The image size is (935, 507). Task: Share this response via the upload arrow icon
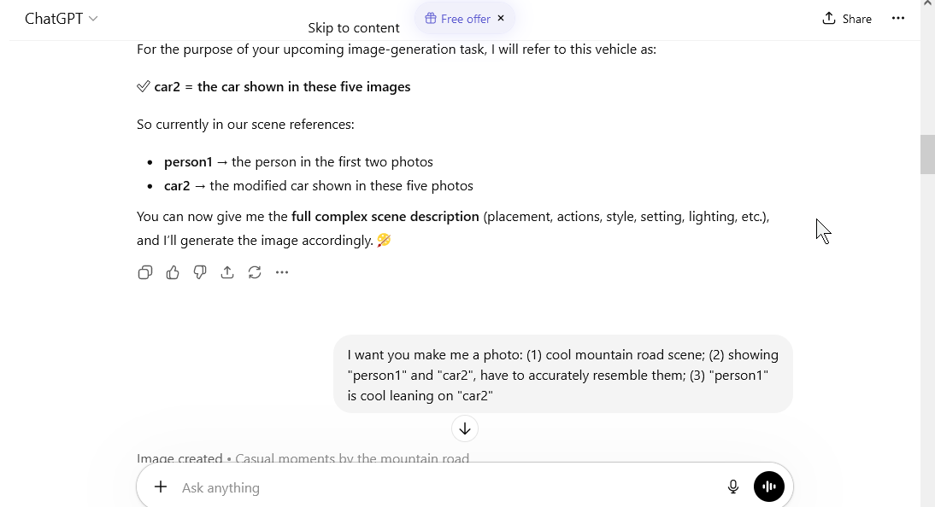(227, 272)
